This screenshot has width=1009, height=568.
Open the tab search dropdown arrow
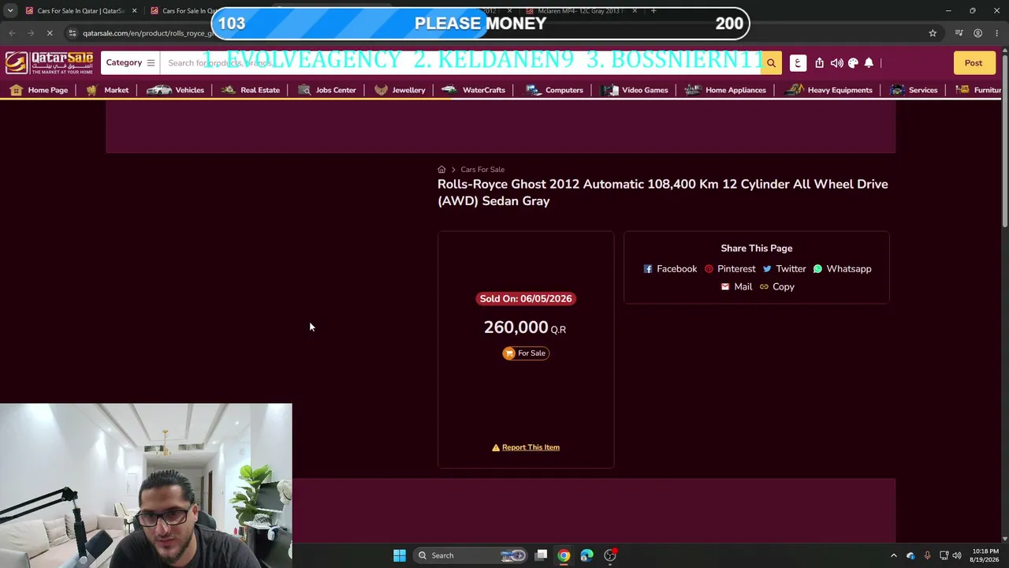point(10,11)
